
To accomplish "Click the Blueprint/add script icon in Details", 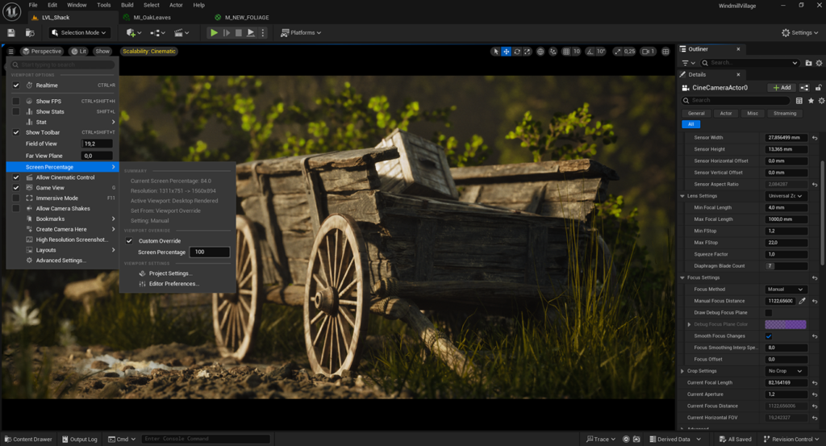I will coord(804,88).
